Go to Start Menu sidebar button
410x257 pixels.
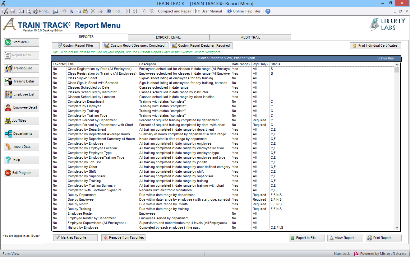[21, 42]
